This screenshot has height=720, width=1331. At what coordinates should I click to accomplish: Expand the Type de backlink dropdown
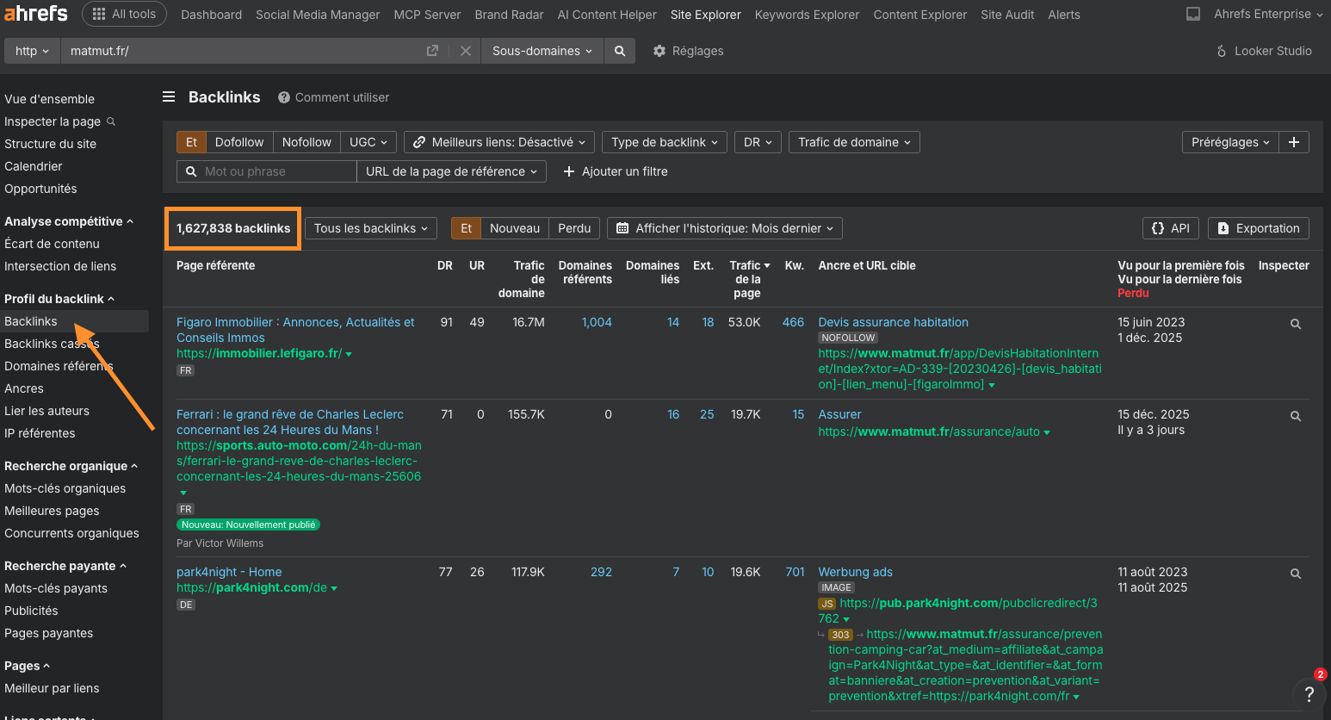click(x=664, y=142)
